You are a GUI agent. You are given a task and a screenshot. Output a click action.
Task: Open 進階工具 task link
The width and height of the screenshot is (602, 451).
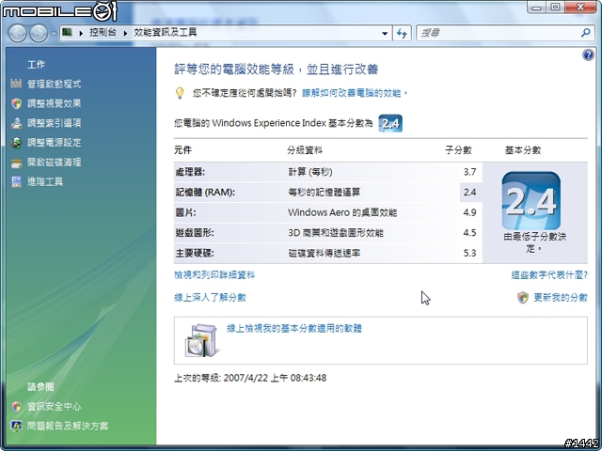point(45,181)
